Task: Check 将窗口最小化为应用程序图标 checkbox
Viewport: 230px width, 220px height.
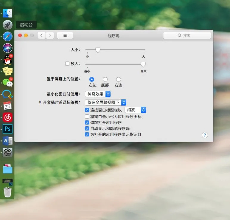Action: tap(87, 117)
